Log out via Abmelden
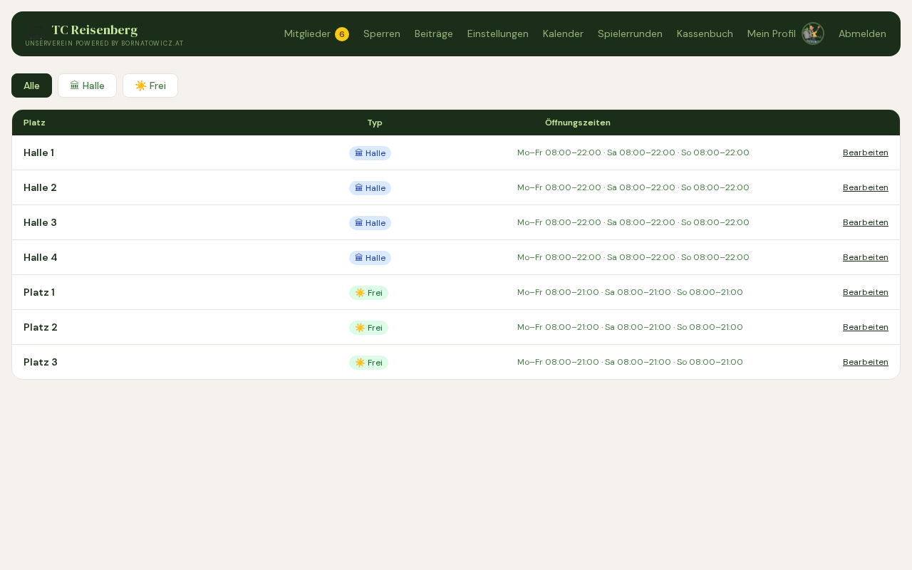This screenshot has width=912, height=570. pos(862,33)
